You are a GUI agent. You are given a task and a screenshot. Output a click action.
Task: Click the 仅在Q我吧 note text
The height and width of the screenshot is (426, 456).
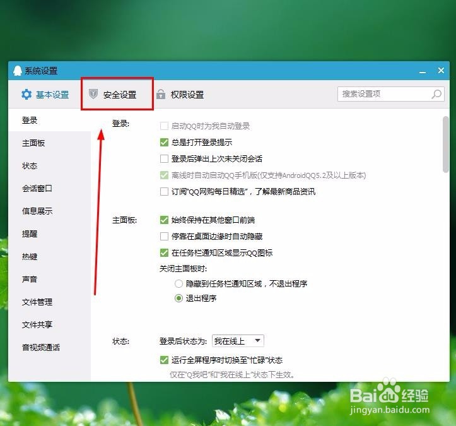[232, 374]
